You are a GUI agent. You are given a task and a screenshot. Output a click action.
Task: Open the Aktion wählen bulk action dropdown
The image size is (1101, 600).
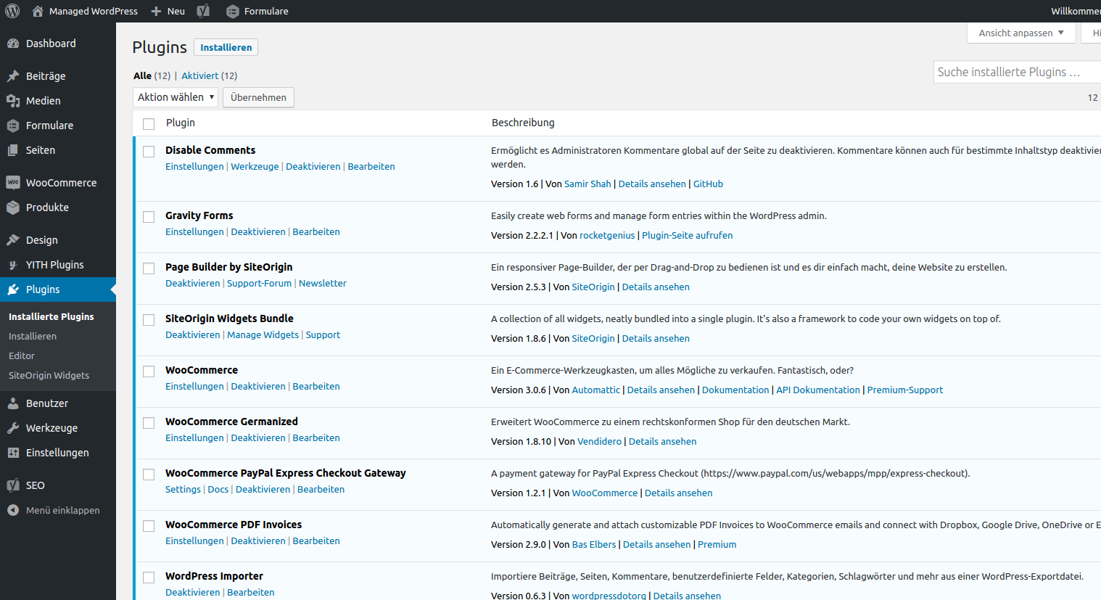176,97
